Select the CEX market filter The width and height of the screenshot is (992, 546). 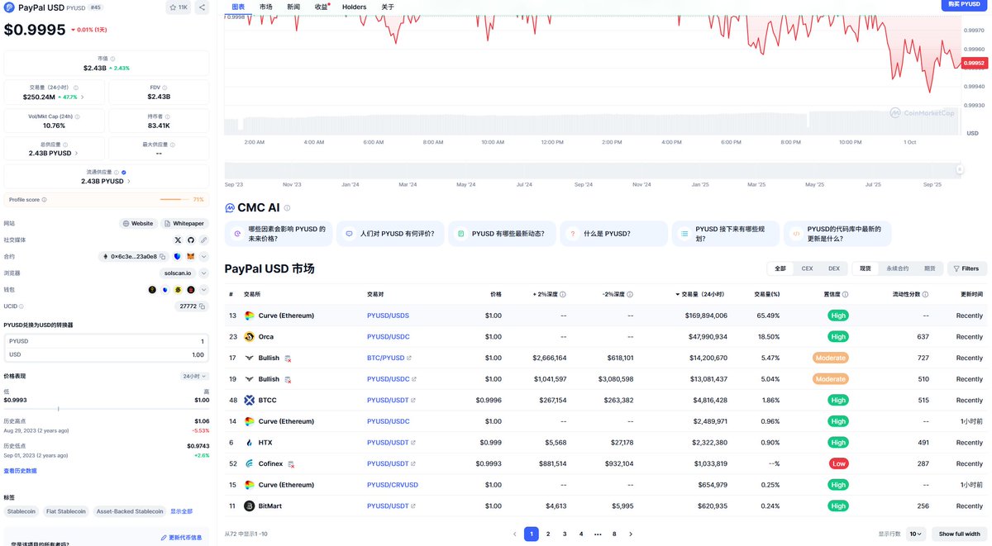(807, 268)
